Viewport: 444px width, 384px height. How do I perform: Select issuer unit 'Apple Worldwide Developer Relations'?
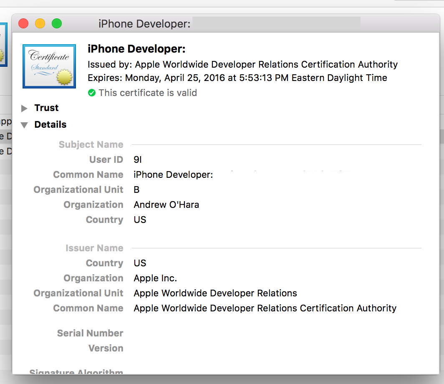215,293
